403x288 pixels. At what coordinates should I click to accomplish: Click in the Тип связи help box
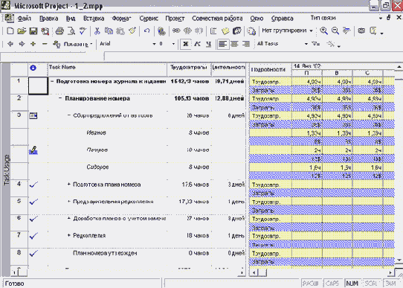point(343,18)
